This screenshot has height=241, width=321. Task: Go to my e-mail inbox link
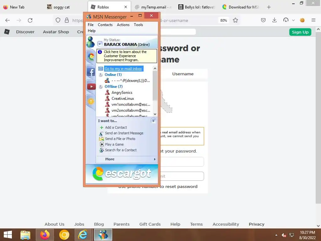click(x=123, y=69)
